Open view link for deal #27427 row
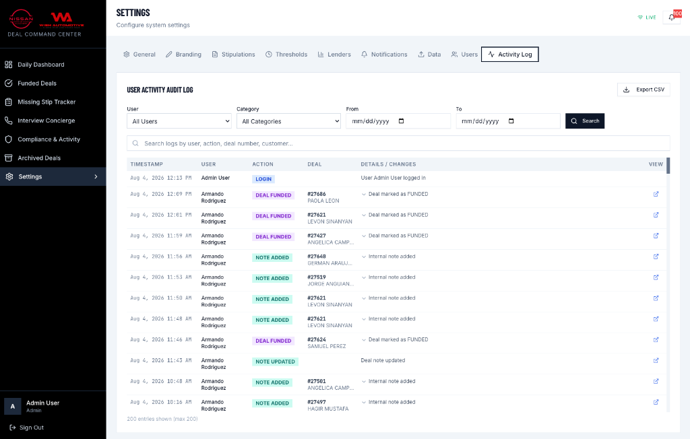The image size is (690, 439). pos(656,236)
